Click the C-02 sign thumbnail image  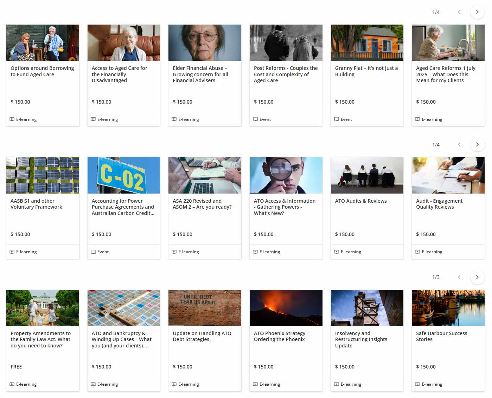point(124,175)
